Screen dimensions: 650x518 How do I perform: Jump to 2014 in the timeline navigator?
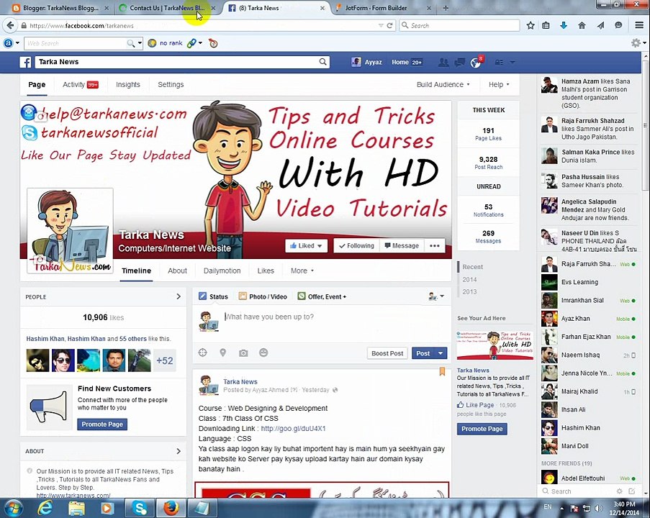pyautogui.click(x=469, y=279)
